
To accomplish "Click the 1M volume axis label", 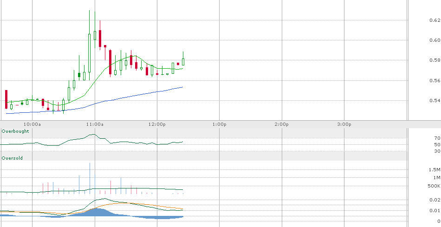I will 437,177.
